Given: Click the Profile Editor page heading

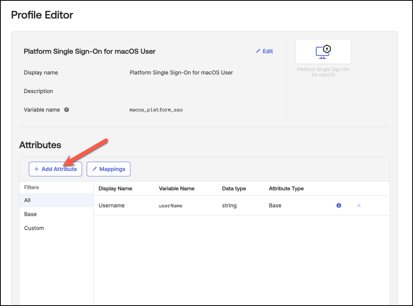Looking at the screenshot, I should pyautogui.click(x=42, y=15).
